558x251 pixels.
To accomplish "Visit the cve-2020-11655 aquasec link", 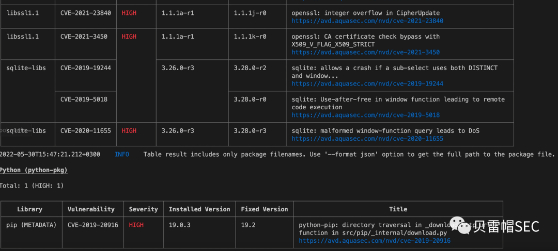I will 367,139.
